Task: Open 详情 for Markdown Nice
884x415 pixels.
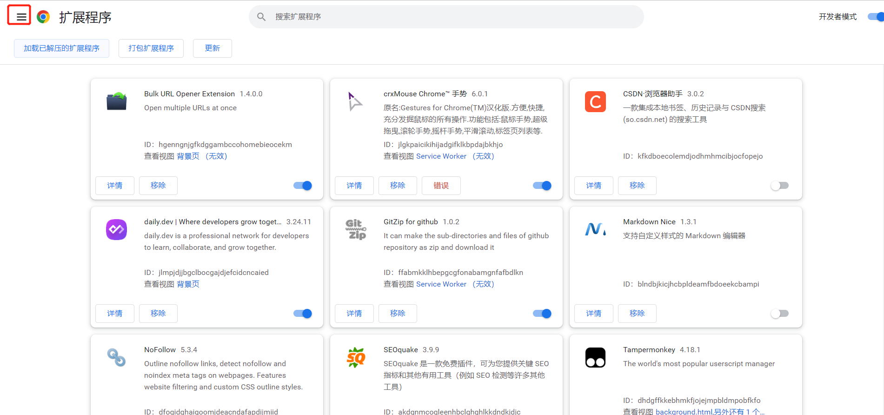Action: (594, 314)
